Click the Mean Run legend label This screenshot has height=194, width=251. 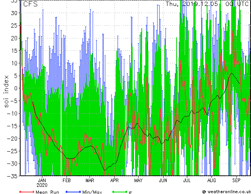click(47, 192)
